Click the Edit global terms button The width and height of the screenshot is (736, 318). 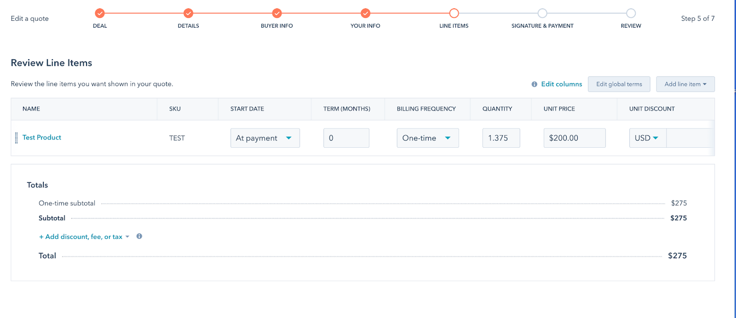tap(619, 84)
